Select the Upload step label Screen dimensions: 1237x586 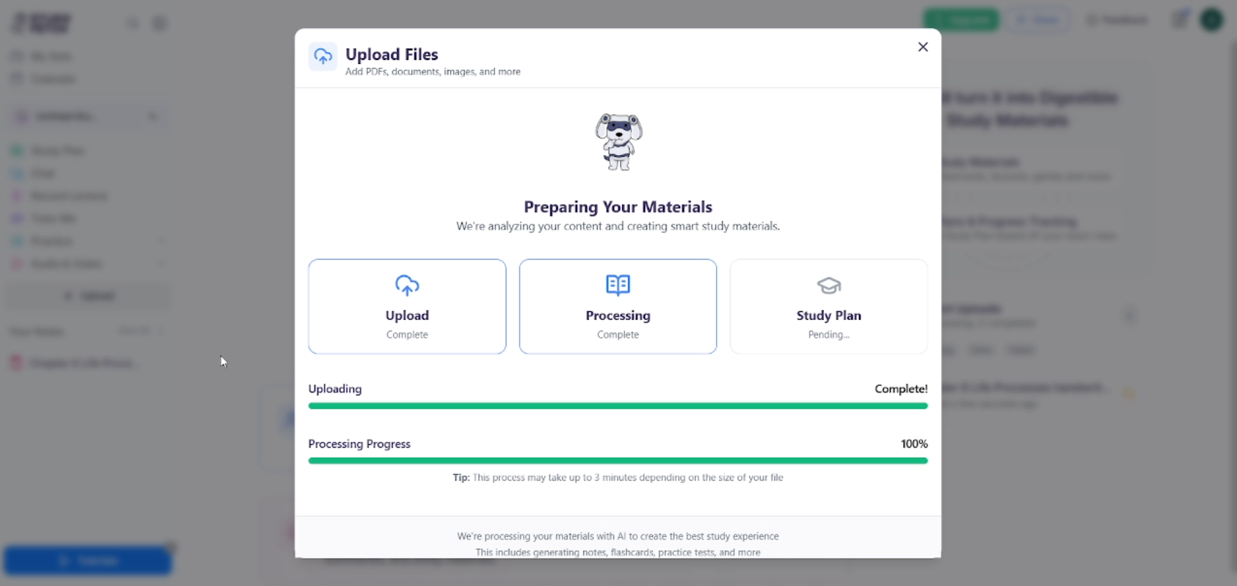[x=407, y=315]
